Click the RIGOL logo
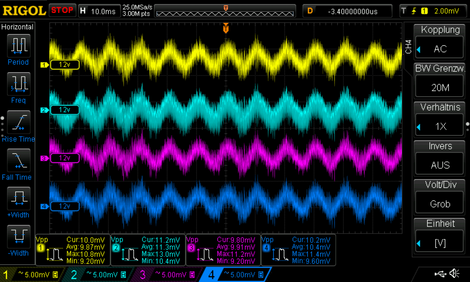Screen dimensions: 470x282 [x=24, y=11]
